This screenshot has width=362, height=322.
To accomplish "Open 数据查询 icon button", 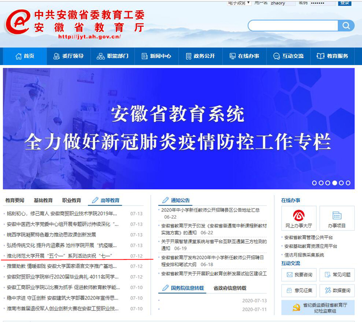I will pyautogui.click(x=337, y=291).
